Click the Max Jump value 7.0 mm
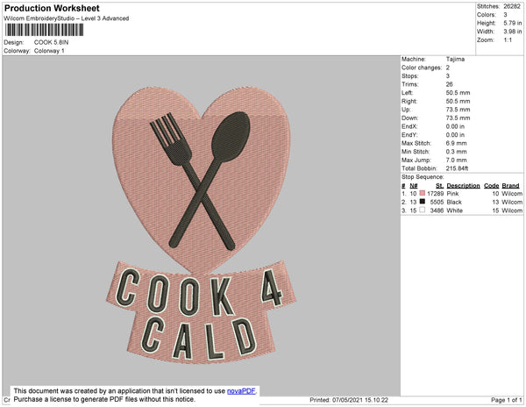The height and width of the screenshot is (407, 526). (x=456, y=160)
